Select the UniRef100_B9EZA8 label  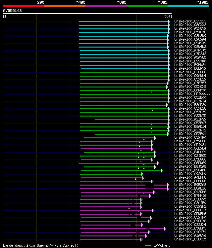pos(190,185)
